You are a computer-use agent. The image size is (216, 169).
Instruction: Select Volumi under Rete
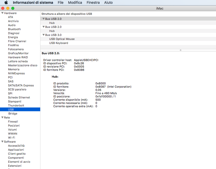[12, 130]
